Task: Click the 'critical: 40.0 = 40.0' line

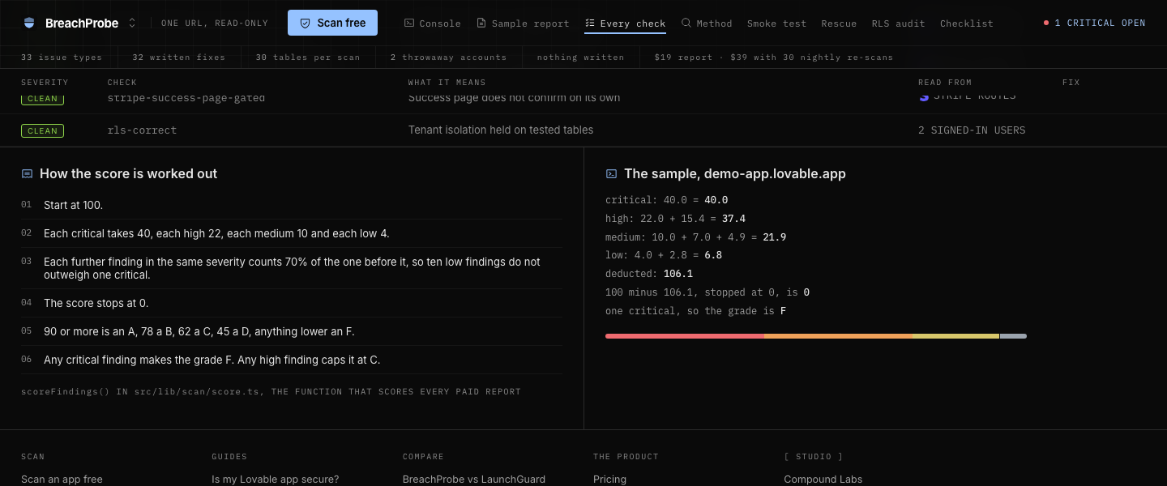Action: [667, 200]
